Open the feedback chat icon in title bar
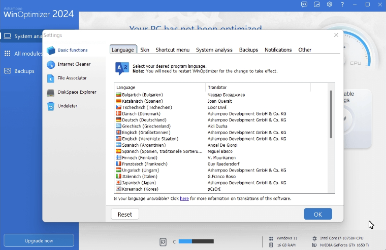The image size is (386, 250). (304, 5)
